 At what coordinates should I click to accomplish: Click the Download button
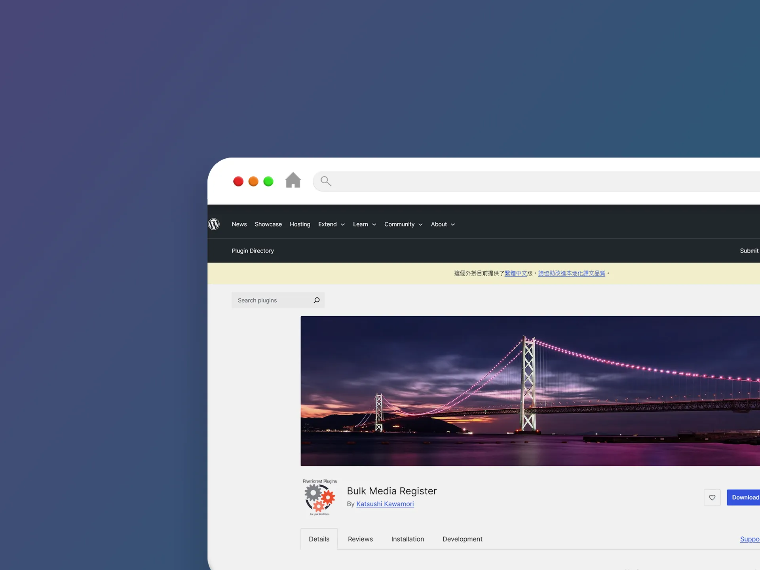click(743, 498)
